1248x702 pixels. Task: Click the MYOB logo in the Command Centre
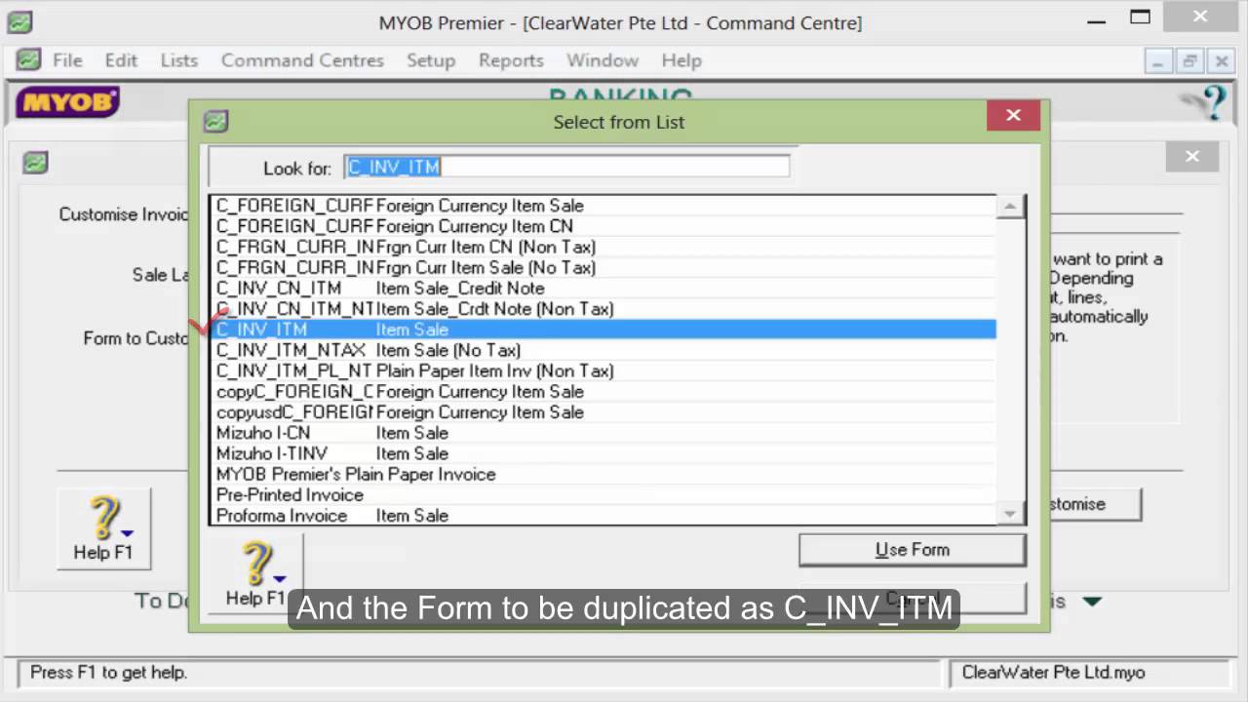point(67,102)
